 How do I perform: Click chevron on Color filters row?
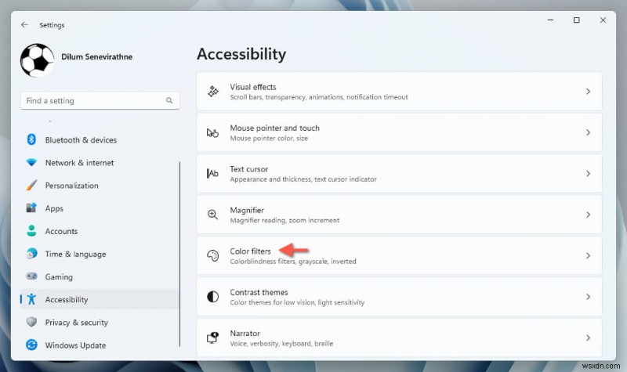[x=589, y=256]
